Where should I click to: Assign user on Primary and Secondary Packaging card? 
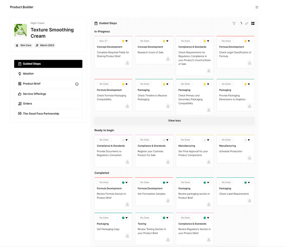(209, 110)
